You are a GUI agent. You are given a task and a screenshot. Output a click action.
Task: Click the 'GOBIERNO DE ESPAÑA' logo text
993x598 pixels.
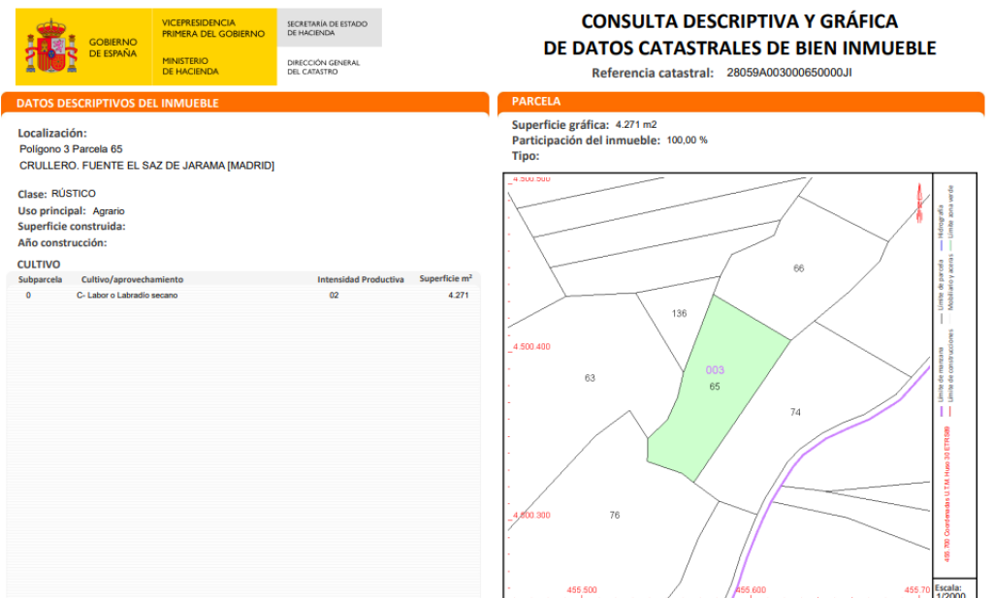(112, 47)
